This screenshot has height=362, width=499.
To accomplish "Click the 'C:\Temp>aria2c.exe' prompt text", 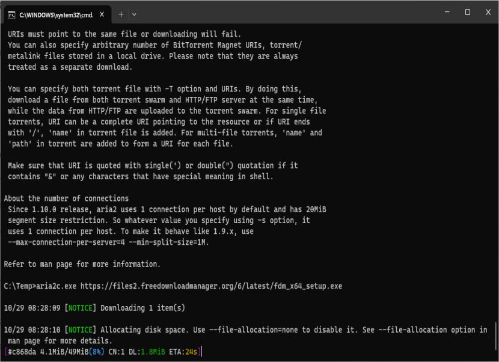I will pos(40,286).
